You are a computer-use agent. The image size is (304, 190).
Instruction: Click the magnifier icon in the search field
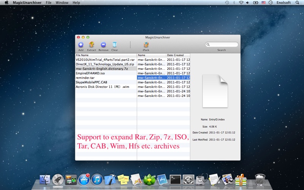208,44
